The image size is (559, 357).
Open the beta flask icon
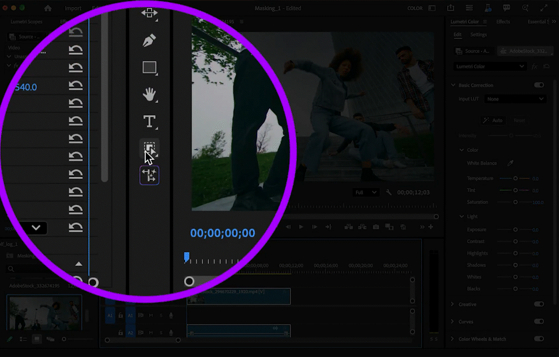click(x=488, y=8)
